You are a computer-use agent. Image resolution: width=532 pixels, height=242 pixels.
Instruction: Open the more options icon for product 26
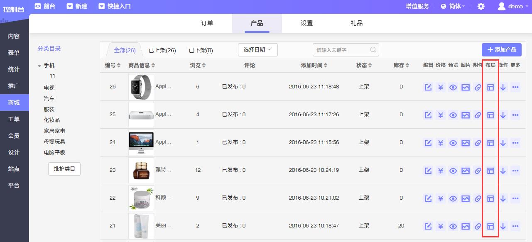515,87
